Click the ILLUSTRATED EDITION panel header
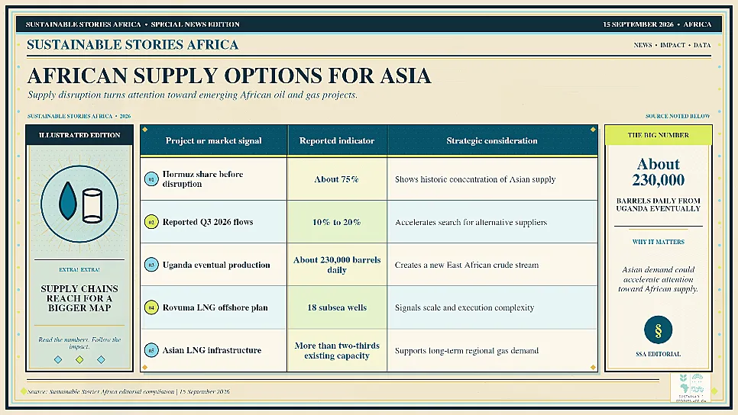Image resolution: width=738 pixels, height=415 pixels. pos(79,135)
